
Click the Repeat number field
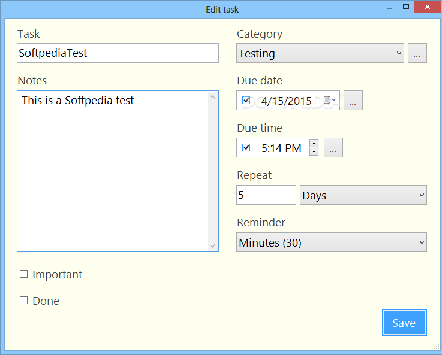pyautogui.click(x=266, y=195)
